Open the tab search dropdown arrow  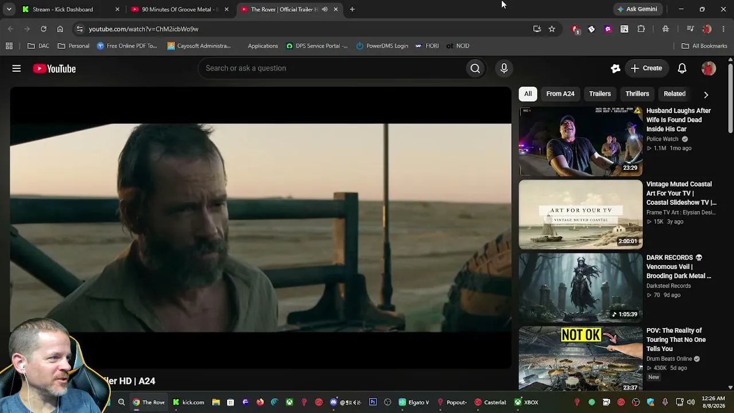coord(9,9)
